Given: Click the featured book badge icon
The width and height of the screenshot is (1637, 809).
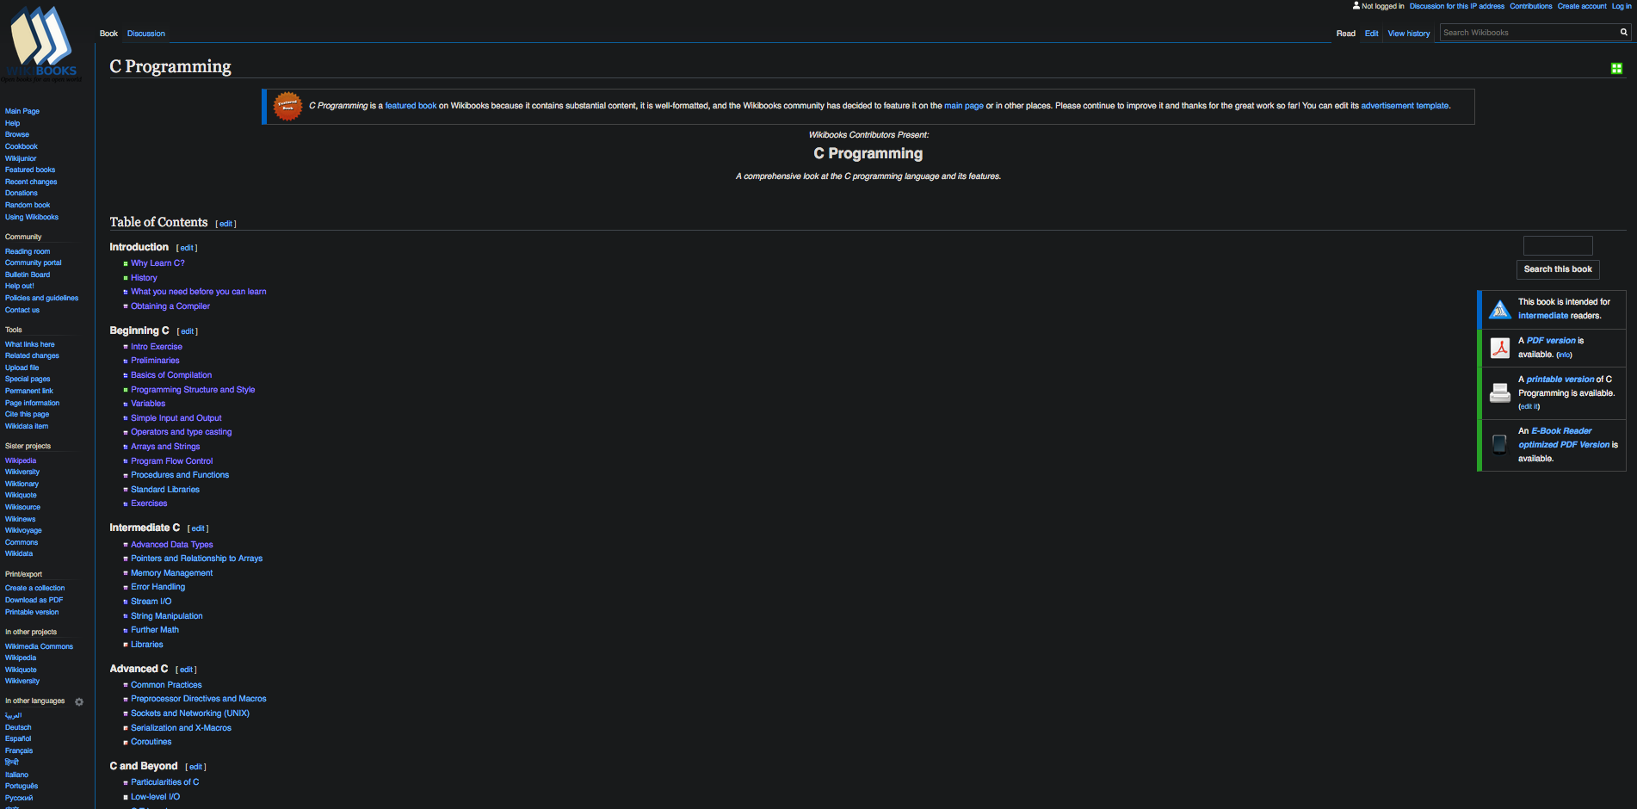Looking at the screenshot, I should [287, 107].
